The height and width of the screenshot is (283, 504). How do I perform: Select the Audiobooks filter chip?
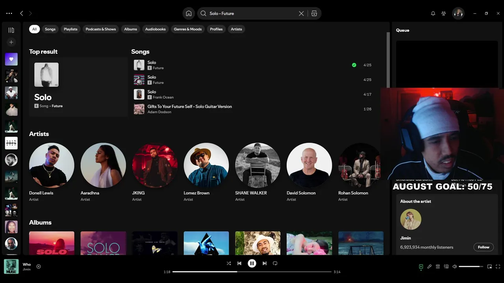tap(155, 29)
